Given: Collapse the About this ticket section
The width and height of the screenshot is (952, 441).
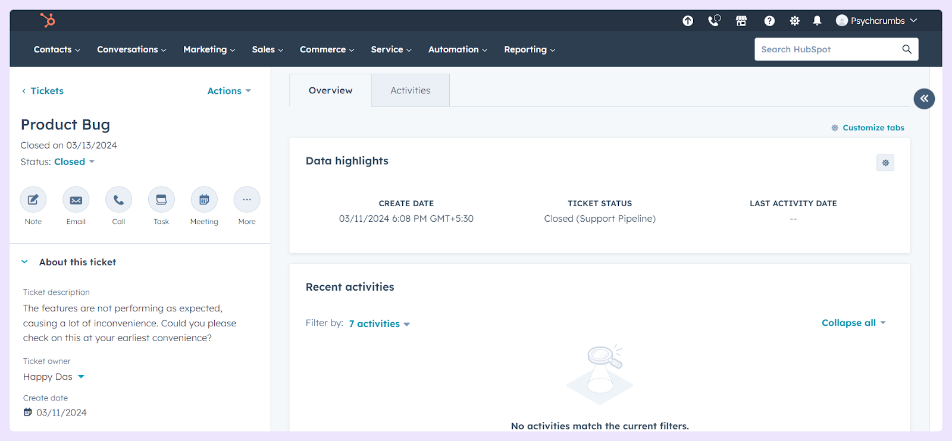Looking at the screenshot, I should pos(25,262).
